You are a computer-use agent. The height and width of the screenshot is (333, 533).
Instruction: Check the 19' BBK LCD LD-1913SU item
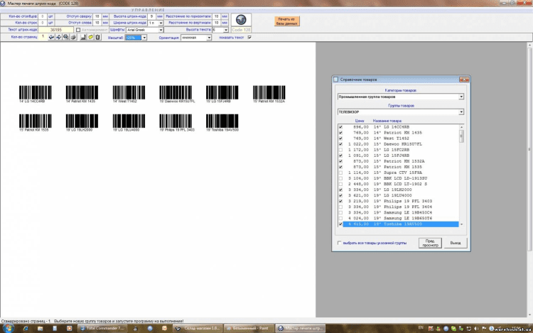coord(340,178)
